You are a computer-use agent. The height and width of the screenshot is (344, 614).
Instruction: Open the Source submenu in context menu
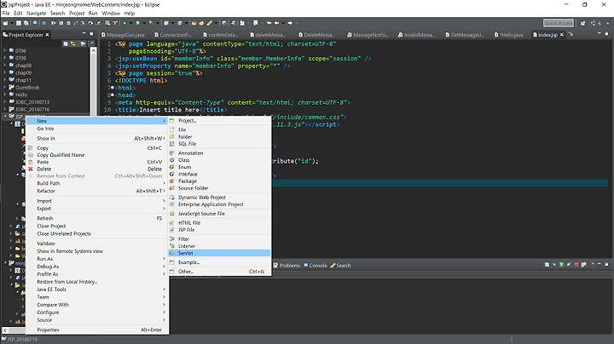tap(97, 320)
